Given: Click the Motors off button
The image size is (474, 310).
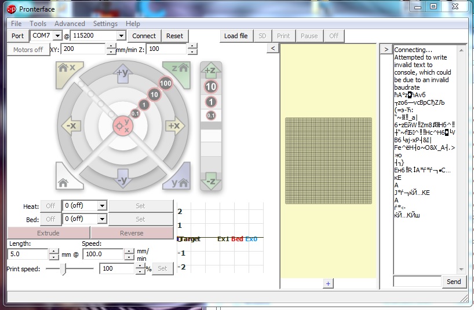Looking at the screenshot, I should [28, 50].
